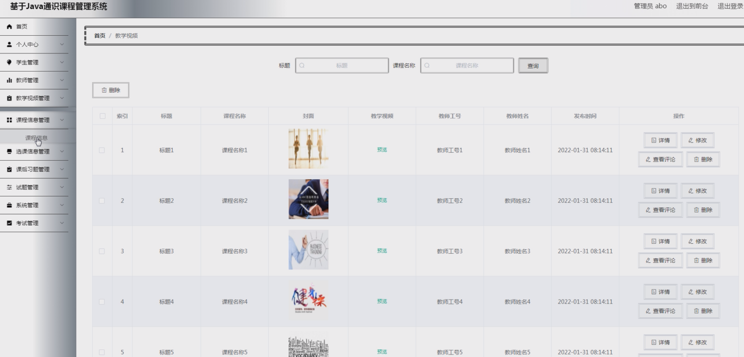Screen dimensions: 744x357
Task: Open the cover thumbnail for row 标题1
Action: [308, 149]
